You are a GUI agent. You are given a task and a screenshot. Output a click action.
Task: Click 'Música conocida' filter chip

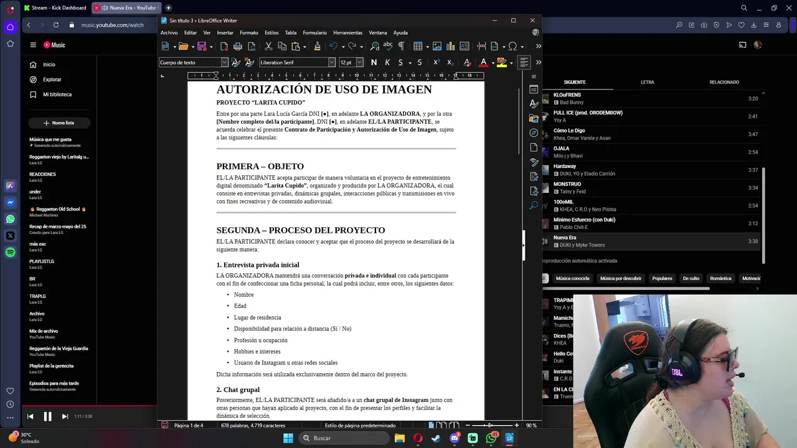pyautogui.click(x=572, y=278)
